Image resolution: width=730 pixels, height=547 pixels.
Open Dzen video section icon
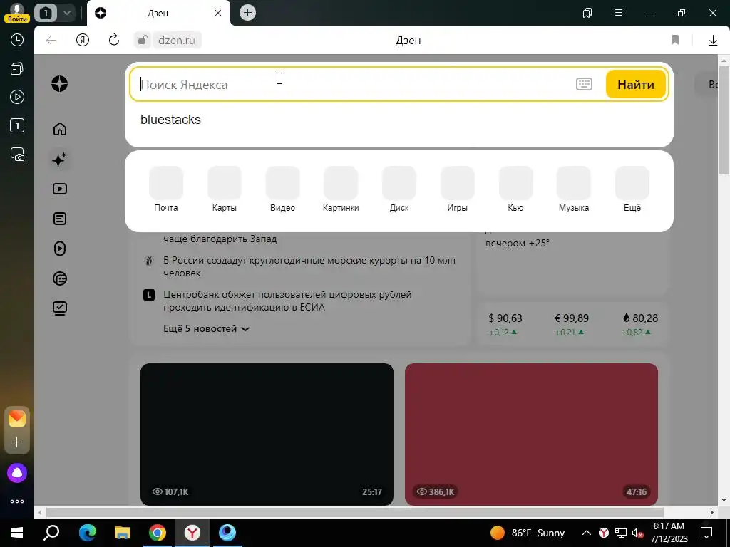tap(60, 189)
